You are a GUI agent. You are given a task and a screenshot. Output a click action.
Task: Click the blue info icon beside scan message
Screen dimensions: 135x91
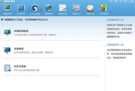click(2, 20)
